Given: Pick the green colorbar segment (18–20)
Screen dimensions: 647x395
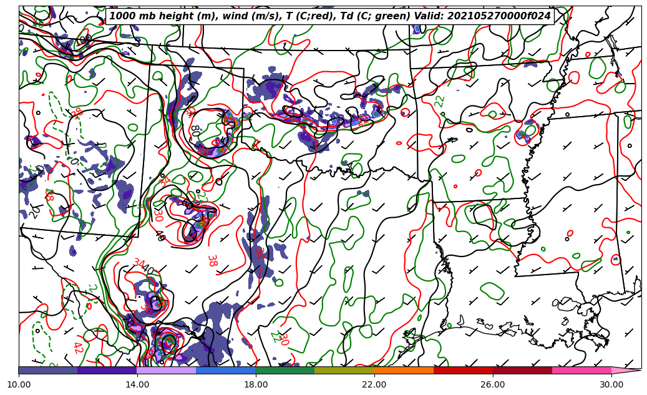Looking at the screenshot, I should coord(285,370).
